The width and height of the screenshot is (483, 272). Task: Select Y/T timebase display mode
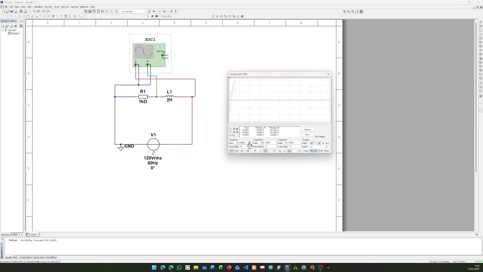click(x=232, y=151)
